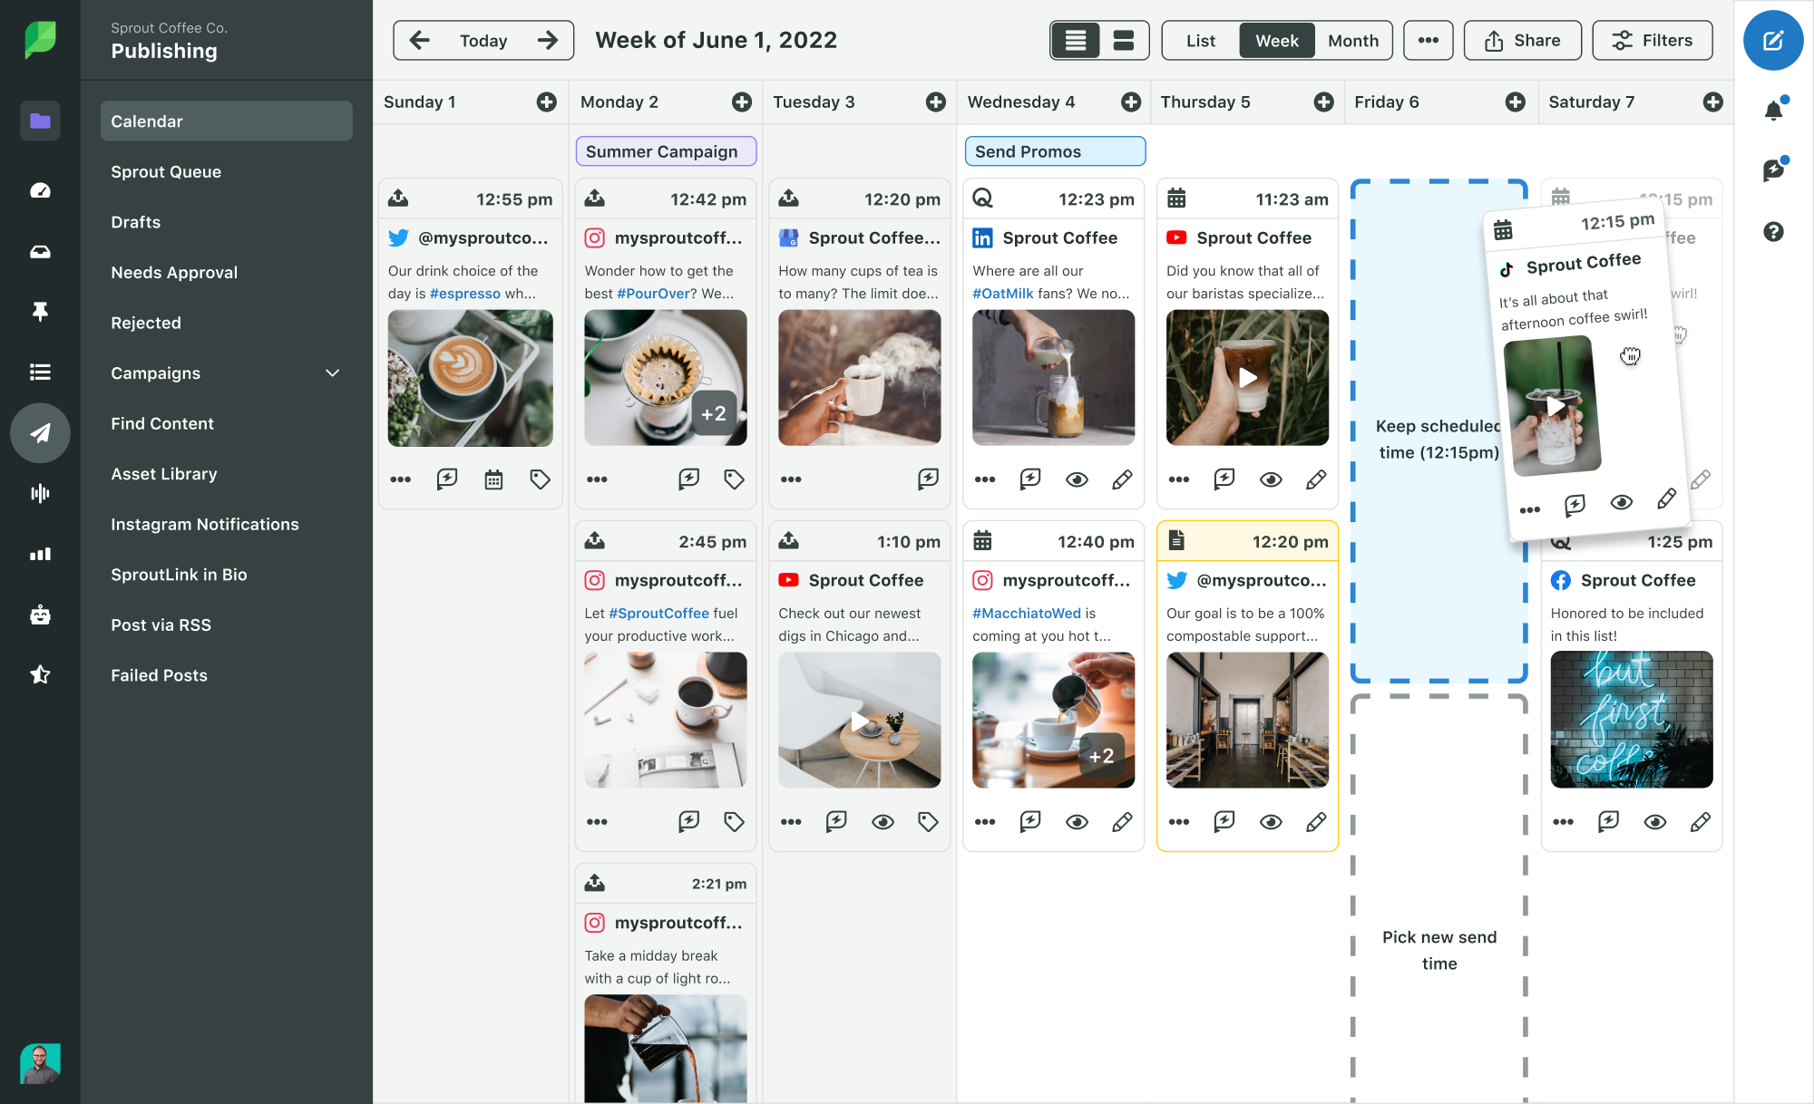Click the three-dot more options icon on Sunday post
Image resolution: width=1814 pixels, height=1104 pixels.
pyautogui.click(x=400, y=478)
